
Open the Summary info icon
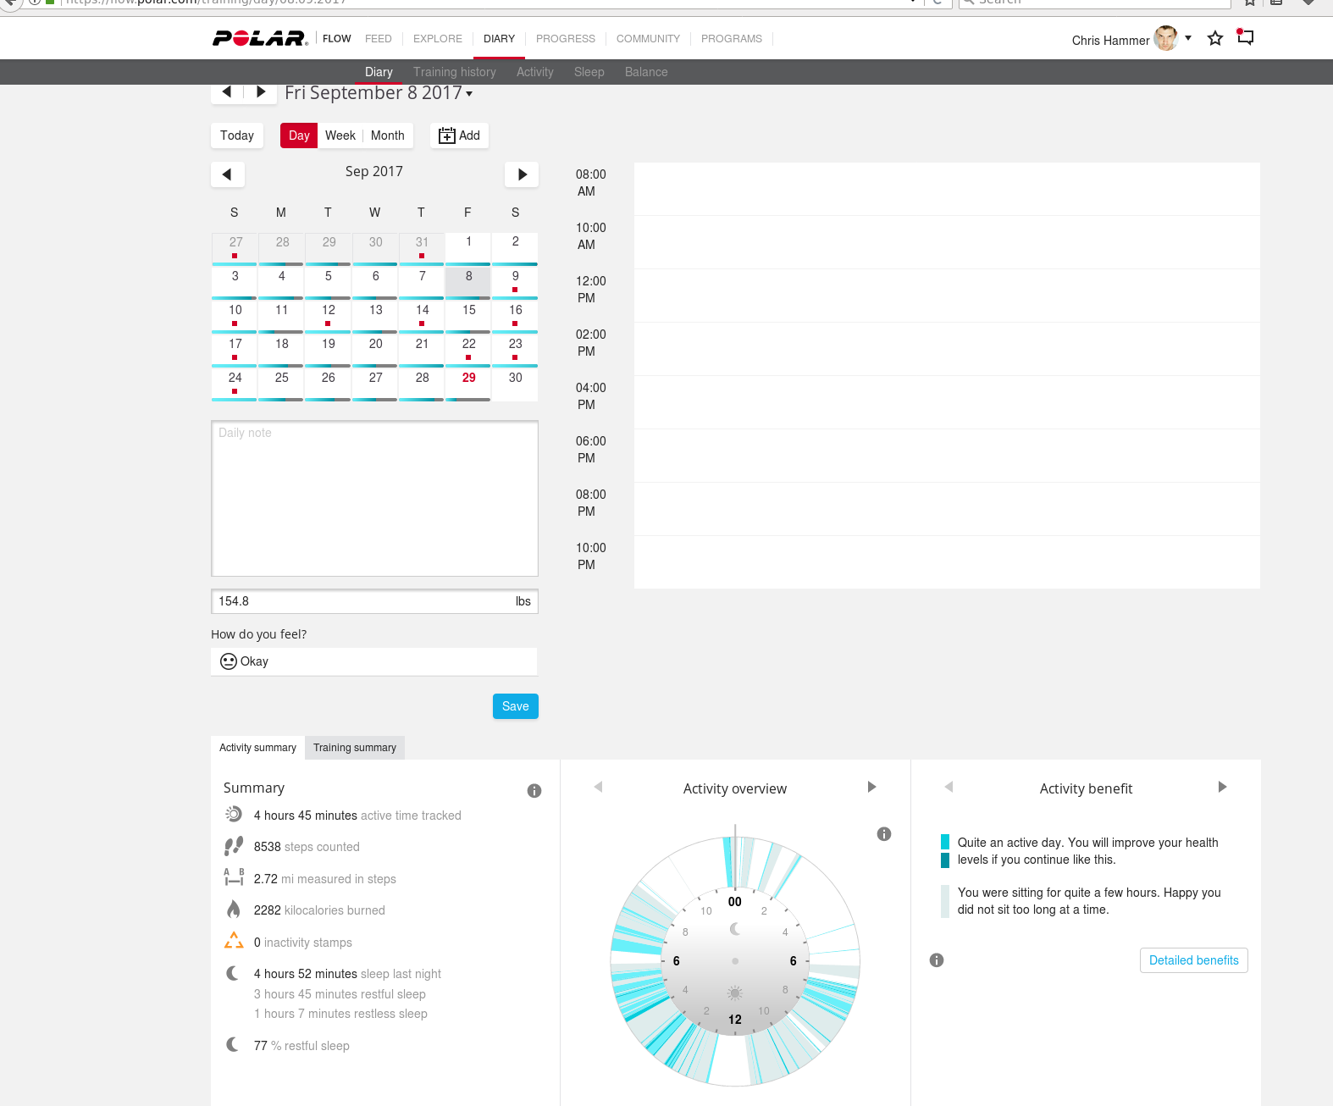click(534, 791)
